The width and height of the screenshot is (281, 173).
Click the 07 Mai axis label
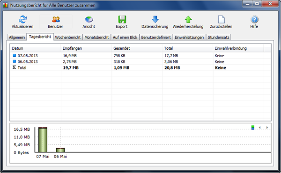tap(43, 157)
